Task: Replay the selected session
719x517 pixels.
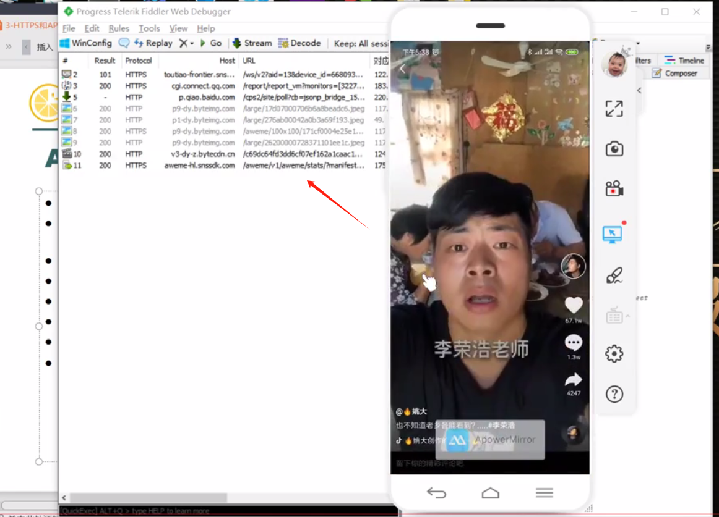Action: tap(153, 43)
